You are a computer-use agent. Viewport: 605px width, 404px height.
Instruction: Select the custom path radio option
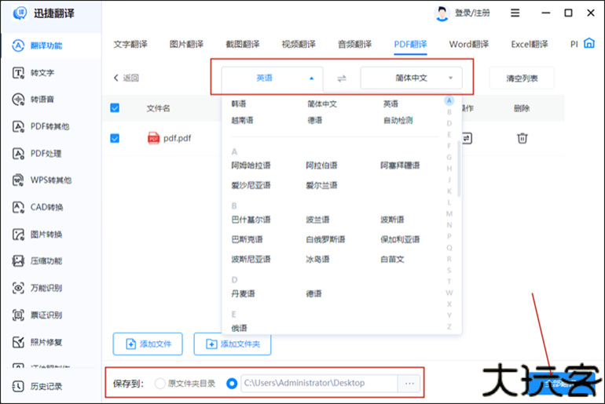(x=232, y=383)
